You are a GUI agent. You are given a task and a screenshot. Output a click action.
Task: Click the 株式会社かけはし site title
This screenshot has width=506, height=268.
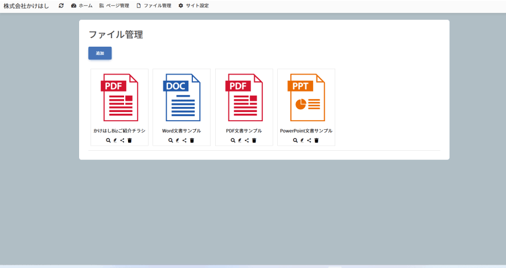pos(26,6)
